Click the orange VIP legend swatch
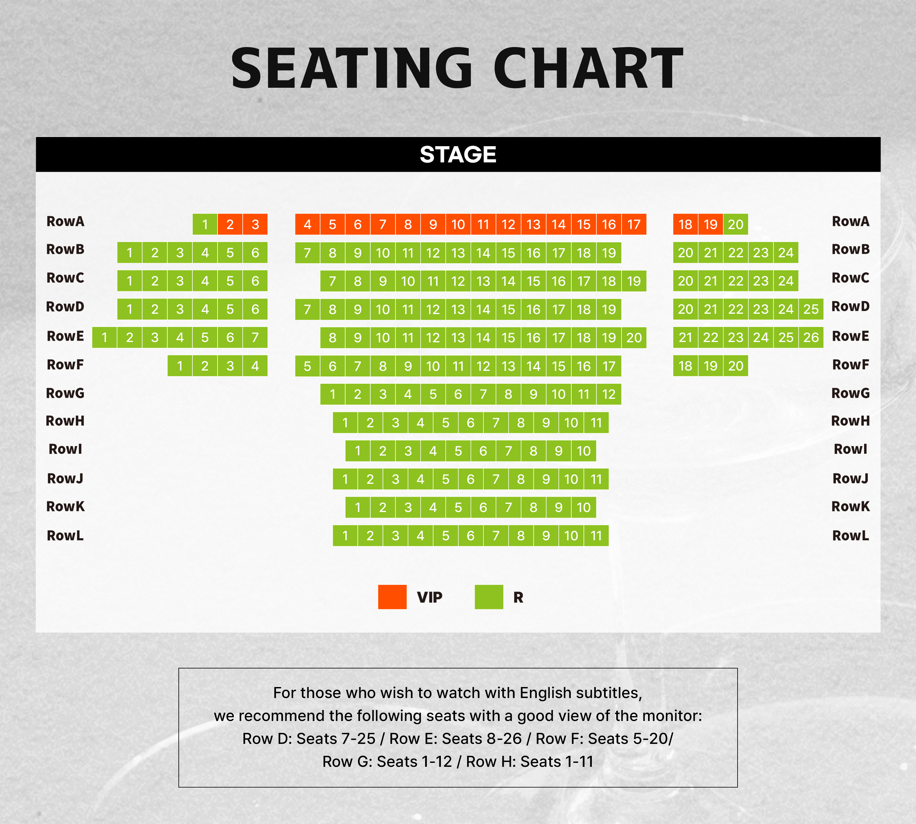 [x=392, y=597]
